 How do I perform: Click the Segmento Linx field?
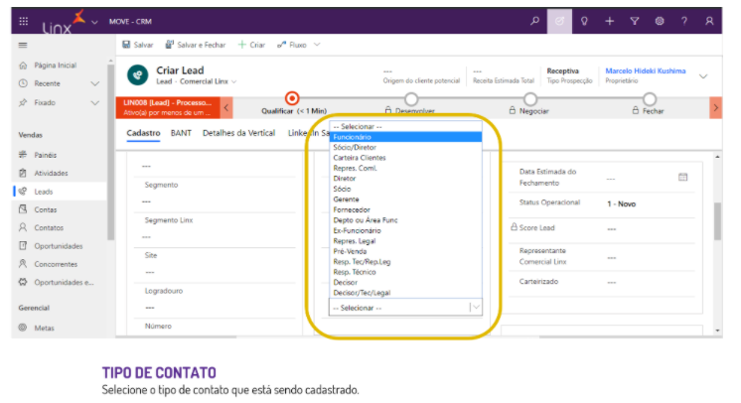[215, 237]
